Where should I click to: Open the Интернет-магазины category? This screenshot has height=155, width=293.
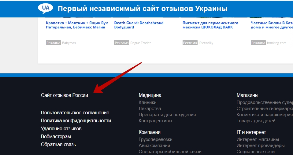(258, 139)
